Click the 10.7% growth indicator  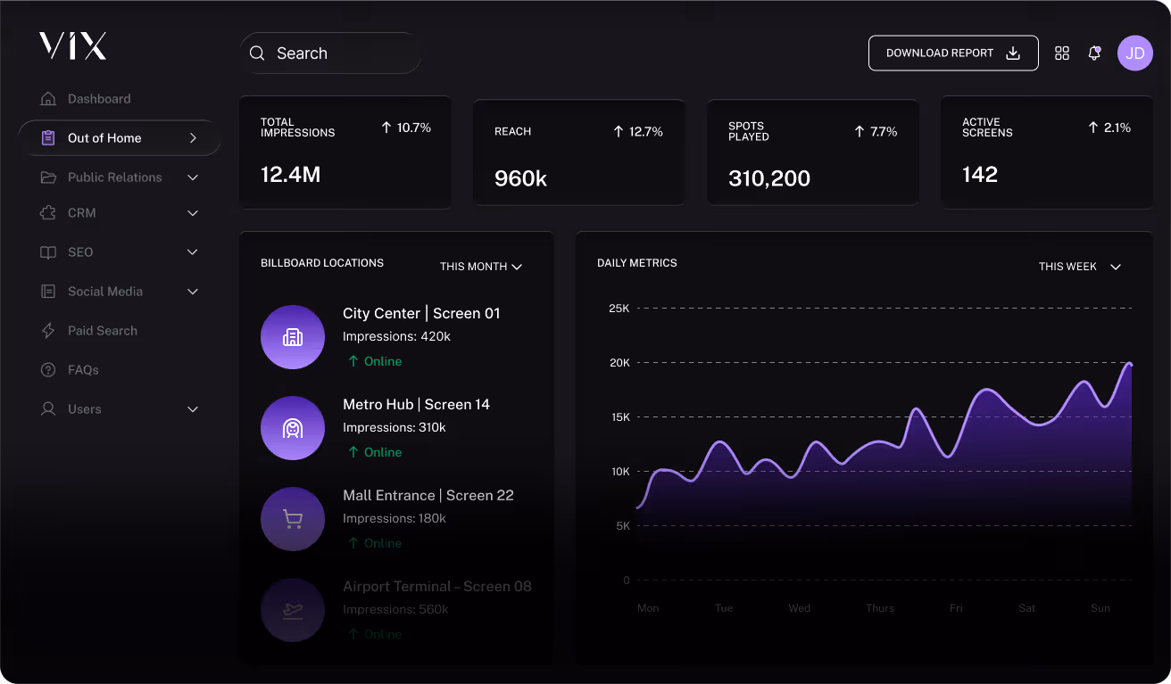406,128
